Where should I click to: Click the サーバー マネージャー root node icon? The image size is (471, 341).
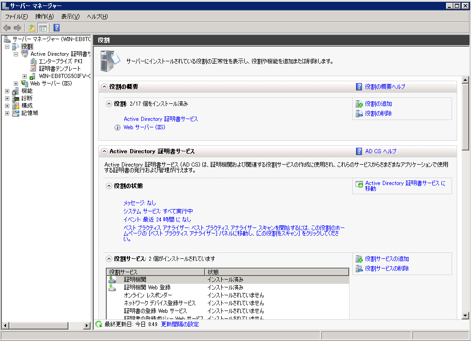pos(7,39)
